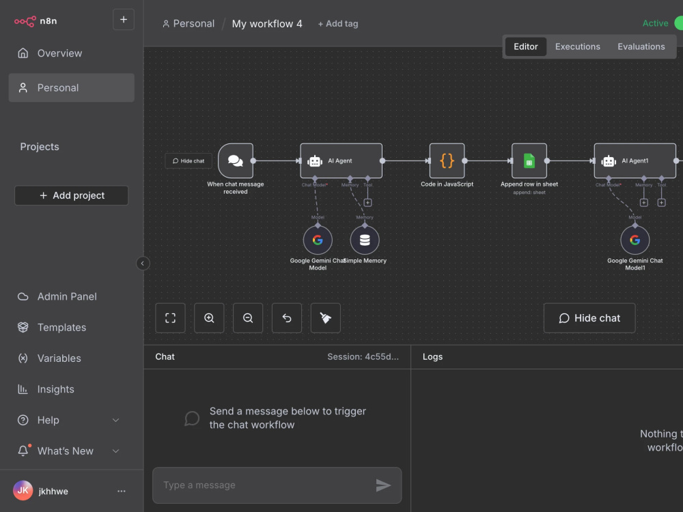Select the AI Agent1 node
Screen dimensions: 683x512
tap(635, 160)
